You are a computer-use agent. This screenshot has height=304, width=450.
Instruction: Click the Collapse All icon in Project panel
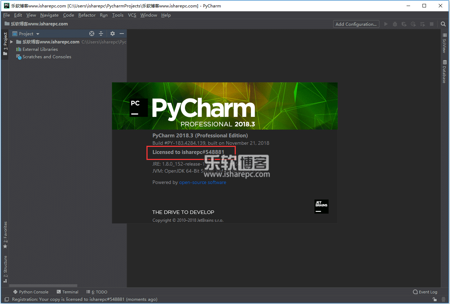[101, 34]
